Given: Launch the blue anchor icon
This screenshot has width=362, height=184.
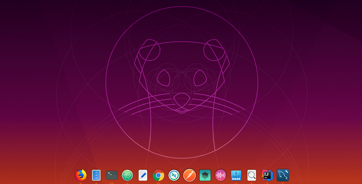Looking at the screenshot, I should [x=236, y=175].
